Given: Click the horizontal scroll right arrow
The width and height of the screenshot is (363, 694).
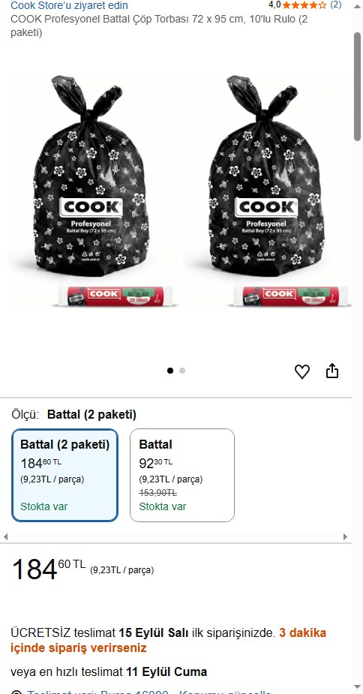Looking at the screenshot, I should pos(345,537).
